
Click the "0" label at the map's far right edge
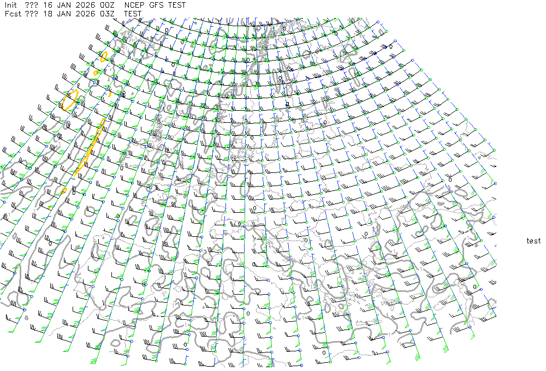click(x=474, y=286)
